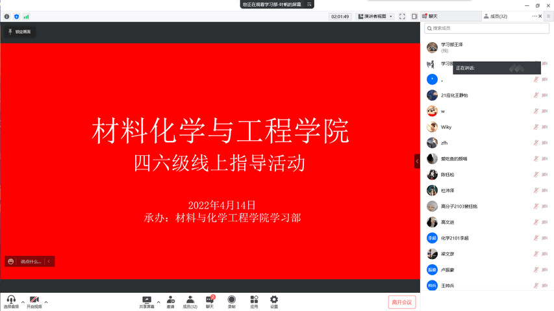554x311 pixels.
Task: Toggle the microphone via 选择音频
Action: [11, 301]
